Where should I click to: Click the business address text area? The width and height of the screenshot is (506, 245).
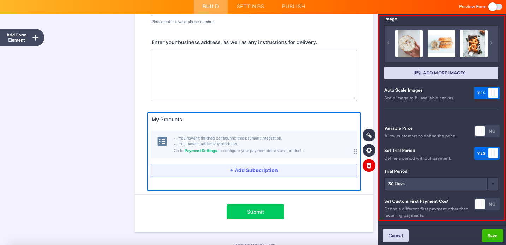point(254,75)
